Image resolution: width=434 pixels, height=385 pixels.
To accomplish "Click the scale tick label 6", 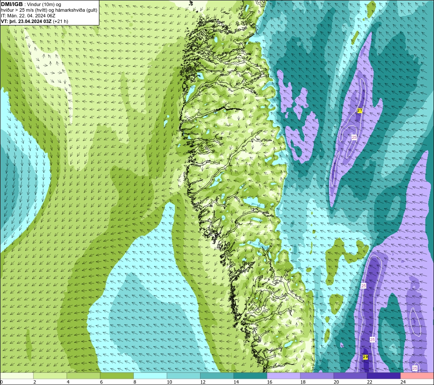I will [x=101, y=382].
